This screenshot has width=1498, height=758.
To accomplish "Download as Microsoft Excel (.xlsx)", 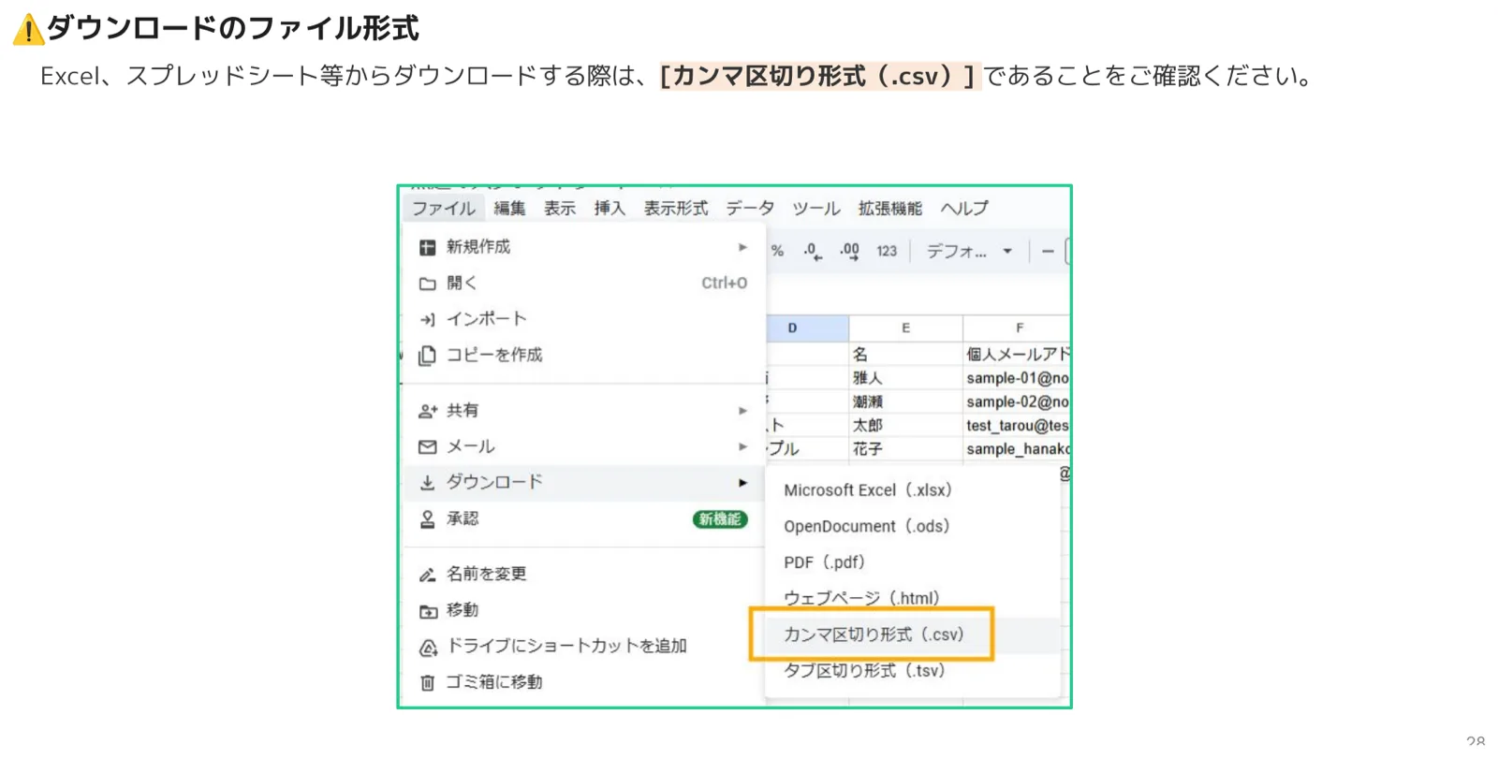I will [913, 490].
